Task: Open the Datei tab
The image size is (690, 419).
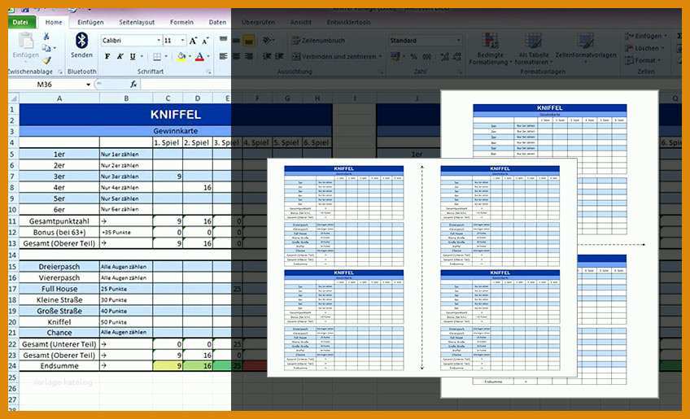Action: (20, 22)
